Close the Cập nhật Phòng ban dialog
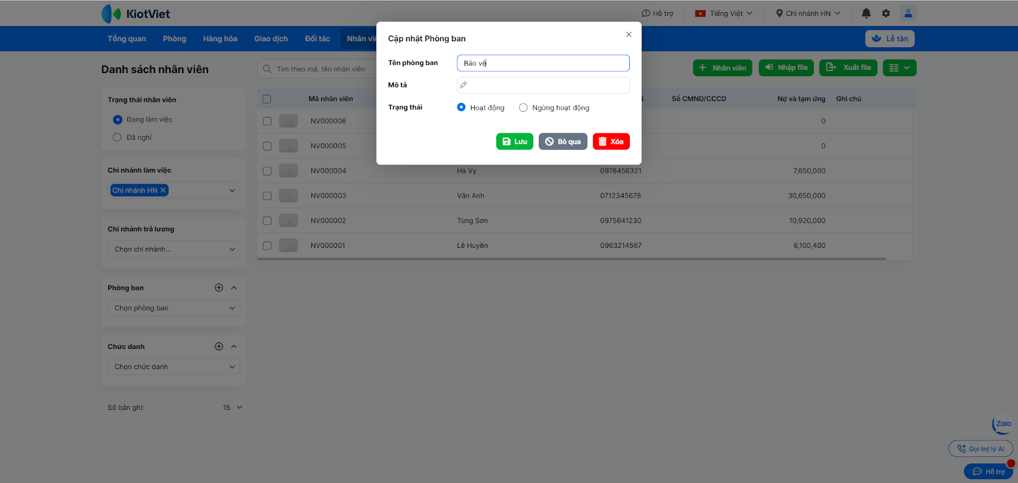 coord(629,34)
